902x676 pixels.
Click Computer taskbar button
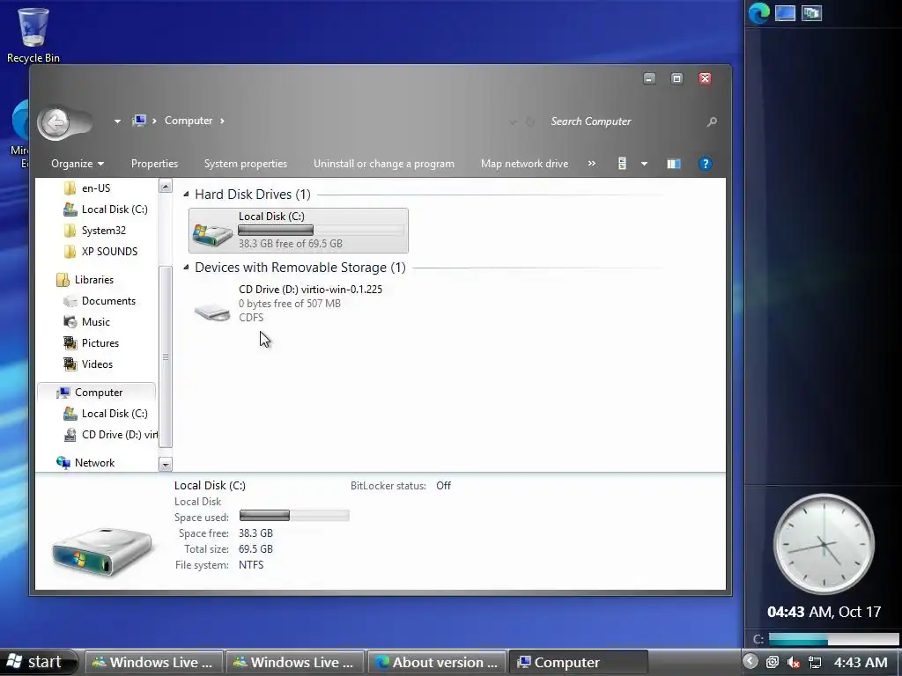[578, 662]
